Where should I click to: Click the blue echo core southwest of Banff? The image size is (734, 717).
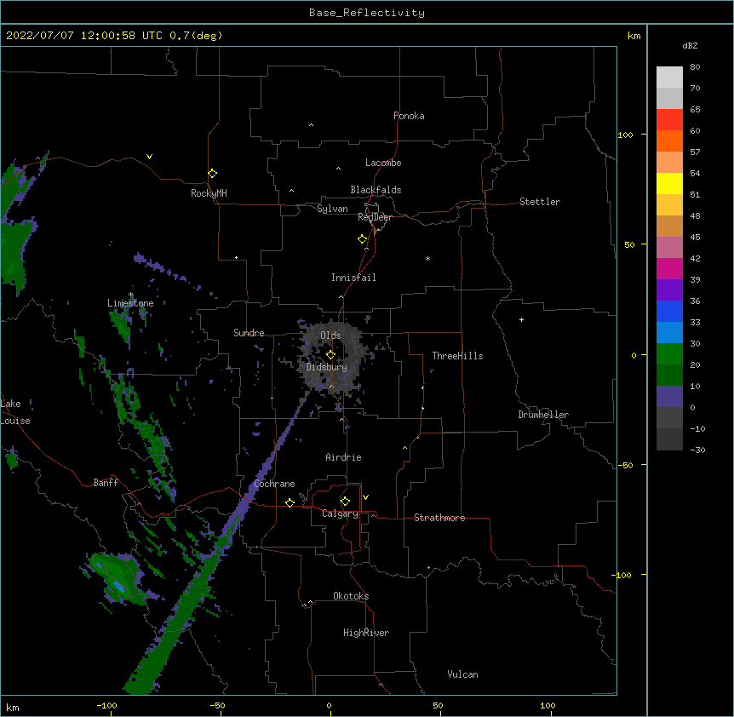tap(119, 586)
